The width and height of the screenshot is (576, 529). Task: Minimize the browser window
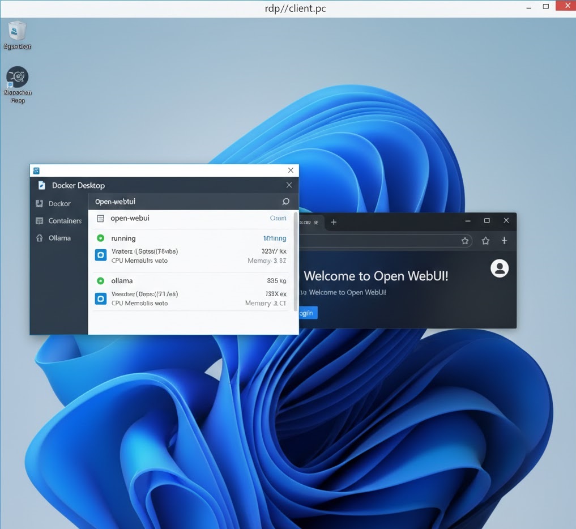point(468,221)
